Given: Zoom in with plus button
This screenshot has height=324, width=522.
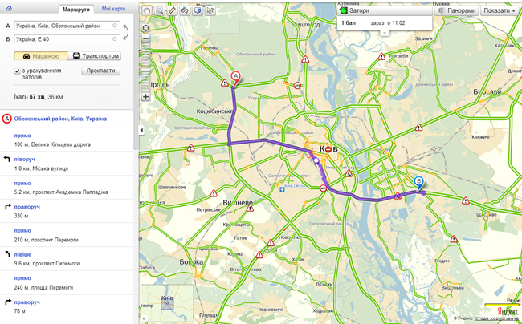Looking at the screenshot, I should [x=145, y=97].
